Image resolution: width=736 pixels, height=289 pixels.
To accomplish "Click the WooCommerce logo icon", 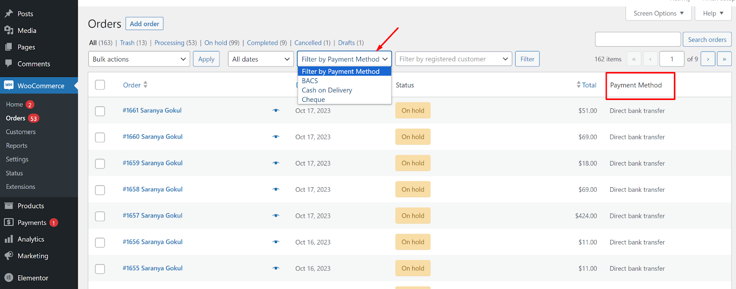I will [x=9, y=85].
